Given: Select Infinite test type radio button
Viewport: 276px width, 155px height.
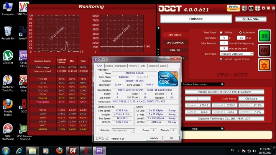Looking at the screenshot, I should [x=221, y=33].
